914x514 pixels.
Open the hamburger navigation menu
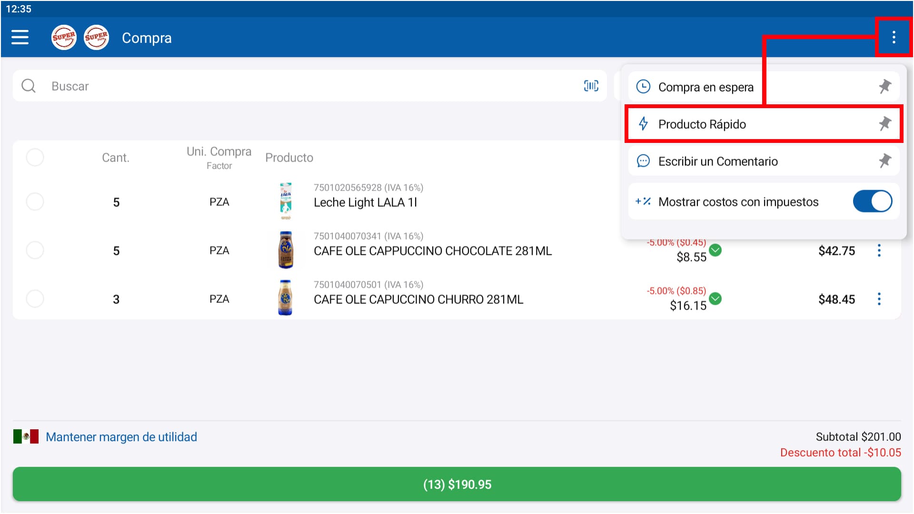20,37
